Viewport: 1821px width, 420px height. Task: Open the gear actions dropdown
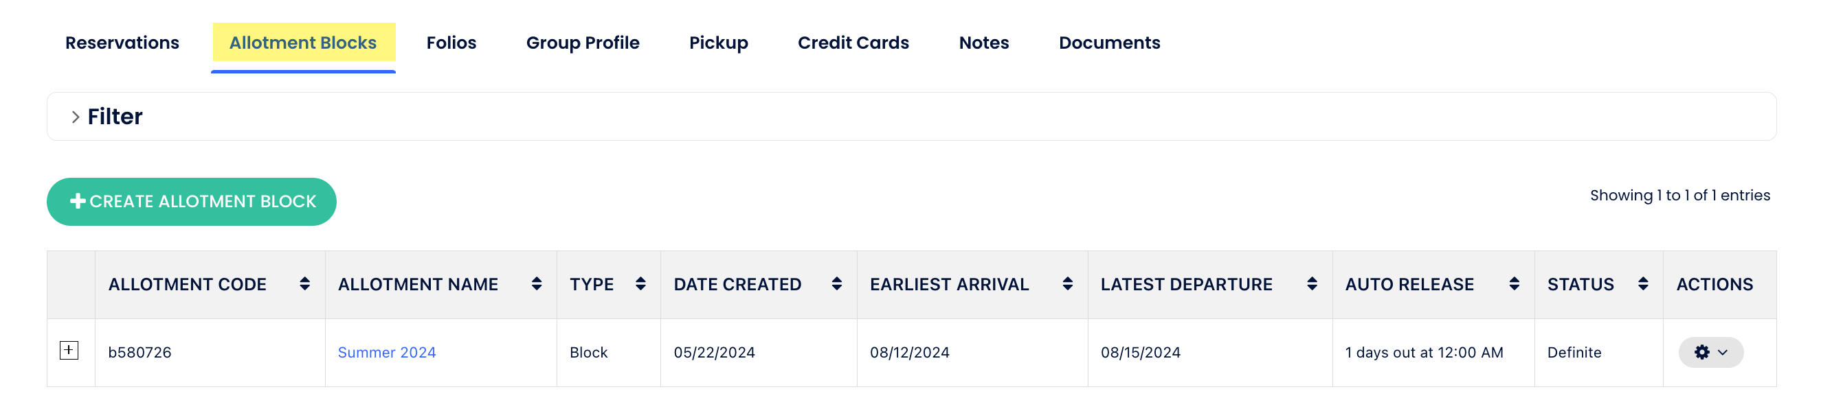click(1711, 352)
